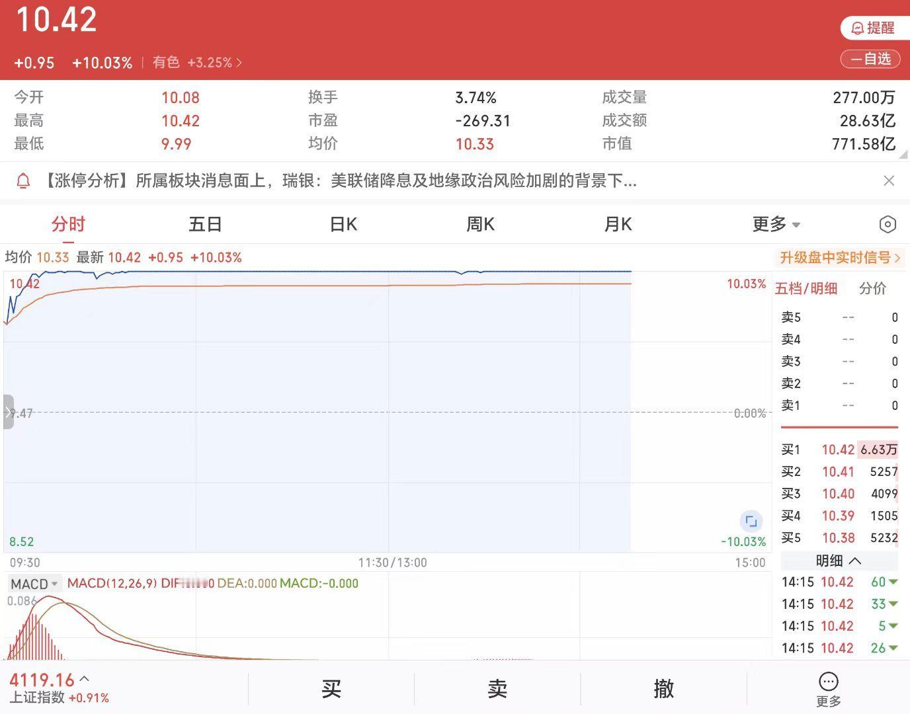Viewport: 910px width, 714px height.
Task: Click the landscape chart rotation icon
Action: [x=751, y=521]
